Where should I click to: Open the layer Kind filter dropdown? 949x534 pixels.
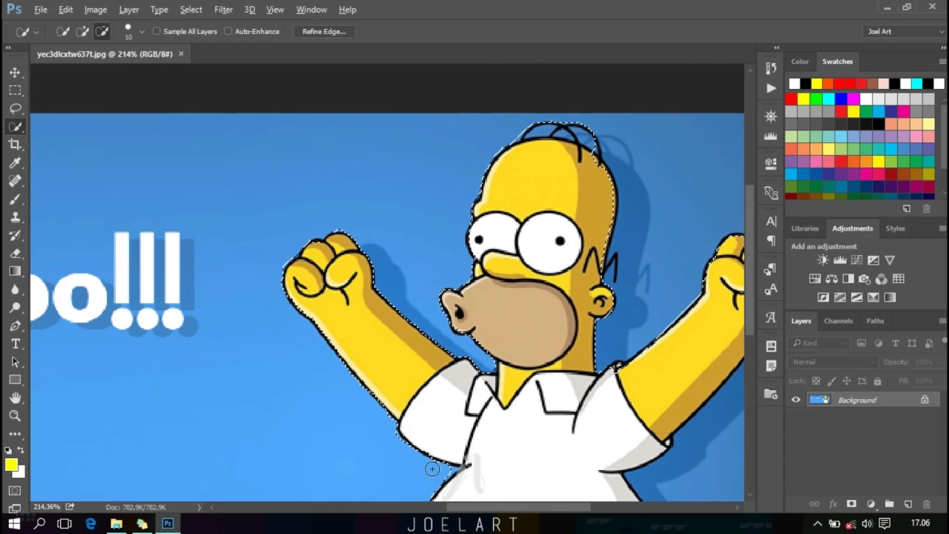(x=819, y=343)
